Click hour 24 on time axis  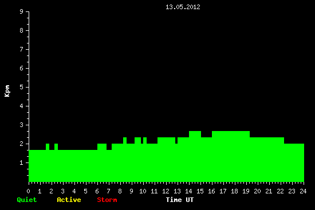pyautogui.click(x=303, y=191)
